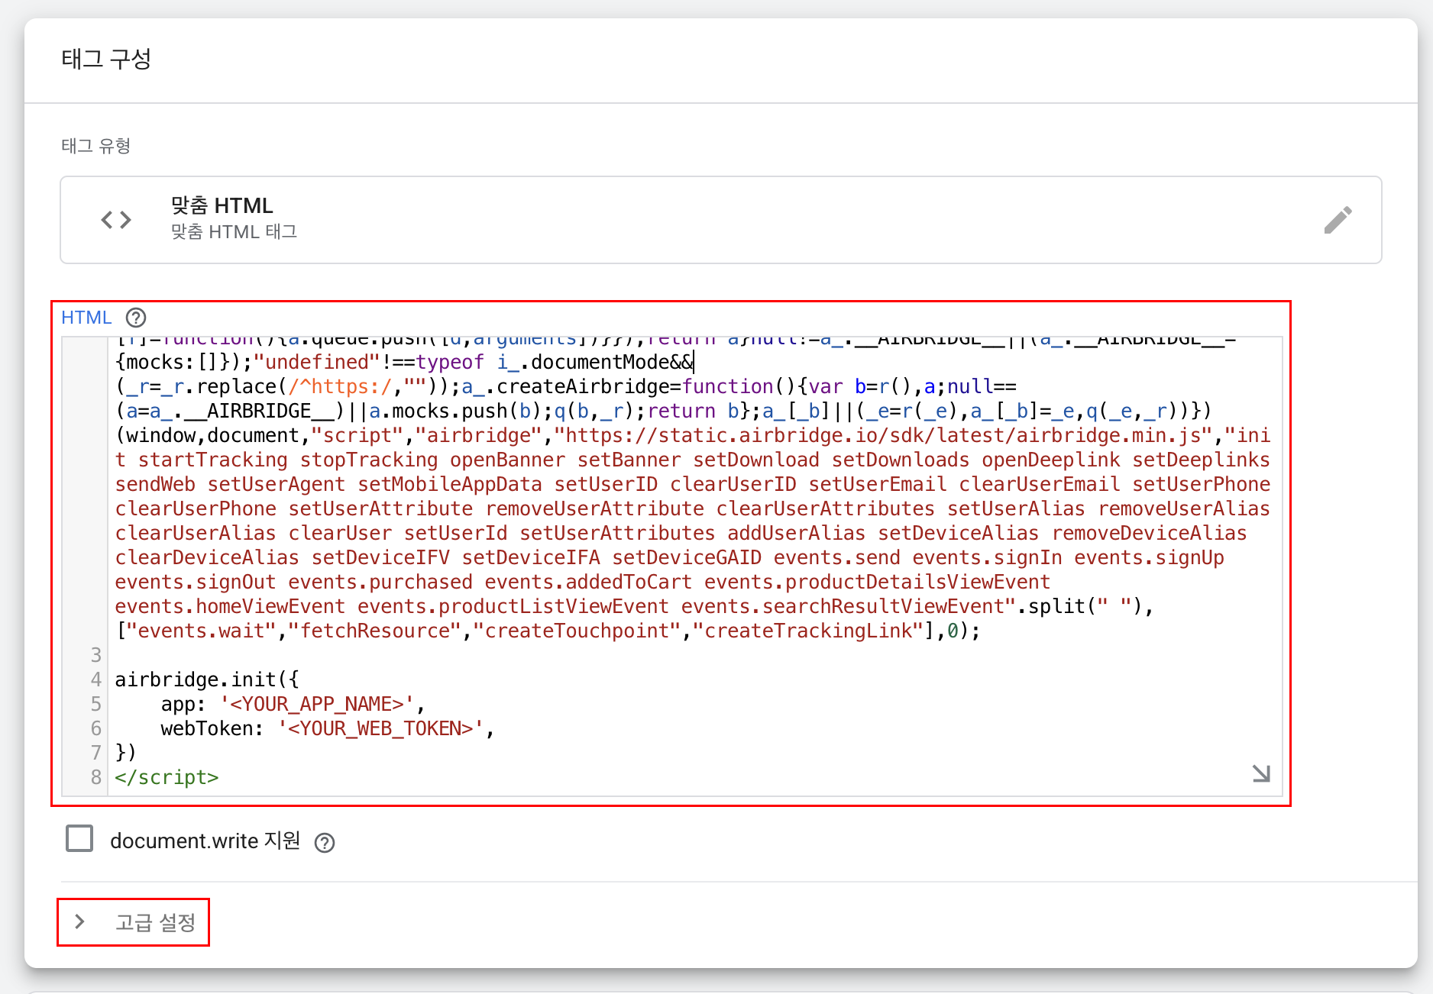The height and width of the screenshot is (994, 1433).
Task: Click the custom HTML code brackets icon
Action: 116,220
